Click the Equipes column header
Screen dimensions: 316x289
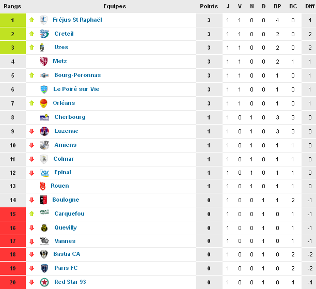[114, 6]
